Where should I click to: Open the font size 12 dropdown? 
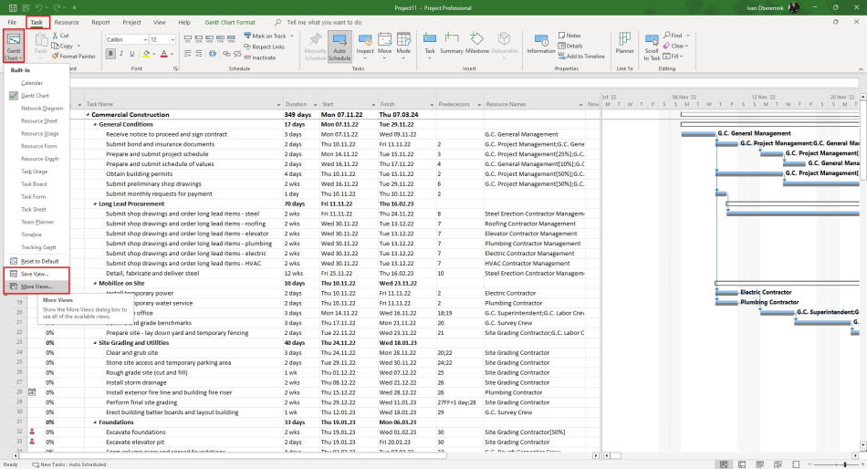click(172, 40)
